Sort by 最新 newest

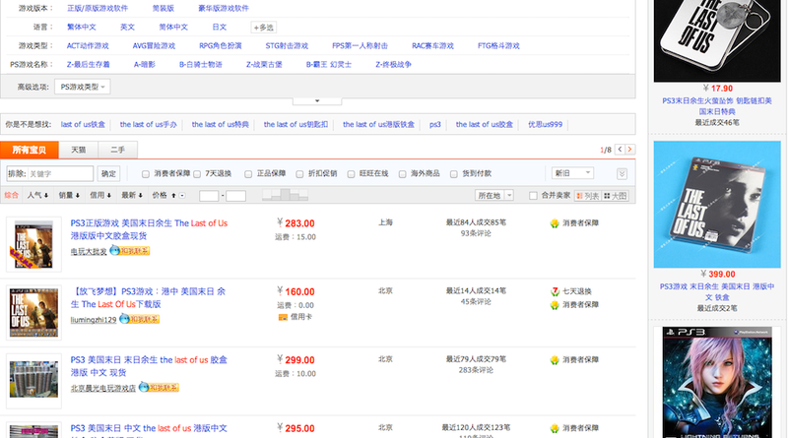[x=132, y=195]
